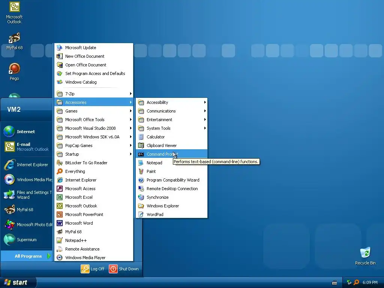Launch Internet Explorer from Start menu left pane

27,165
